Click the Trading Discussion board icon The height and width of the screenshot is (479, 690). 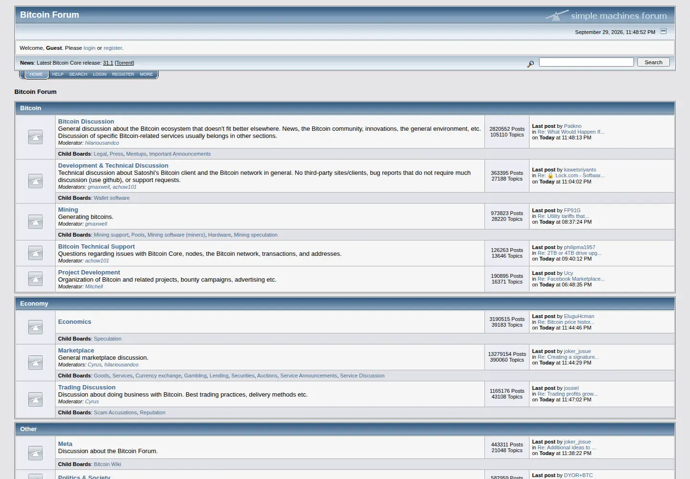pos(35,399)
